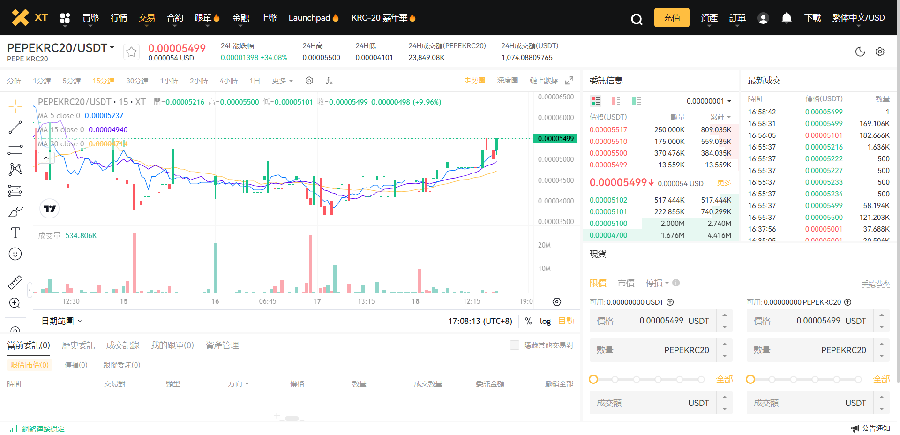Show combined buy and sell order book
Viewport: 900px width, 435px height.
595,101
